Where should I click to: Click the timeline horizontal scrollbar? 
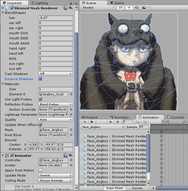[x=172, y=188]
